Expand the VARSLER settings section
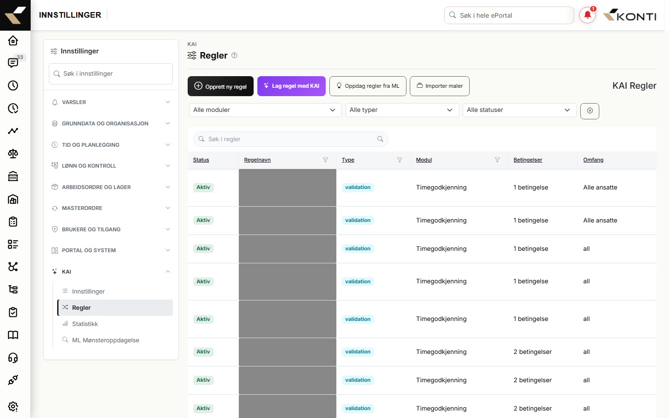The height and width of the screenshot is (418, 669). 111,102
